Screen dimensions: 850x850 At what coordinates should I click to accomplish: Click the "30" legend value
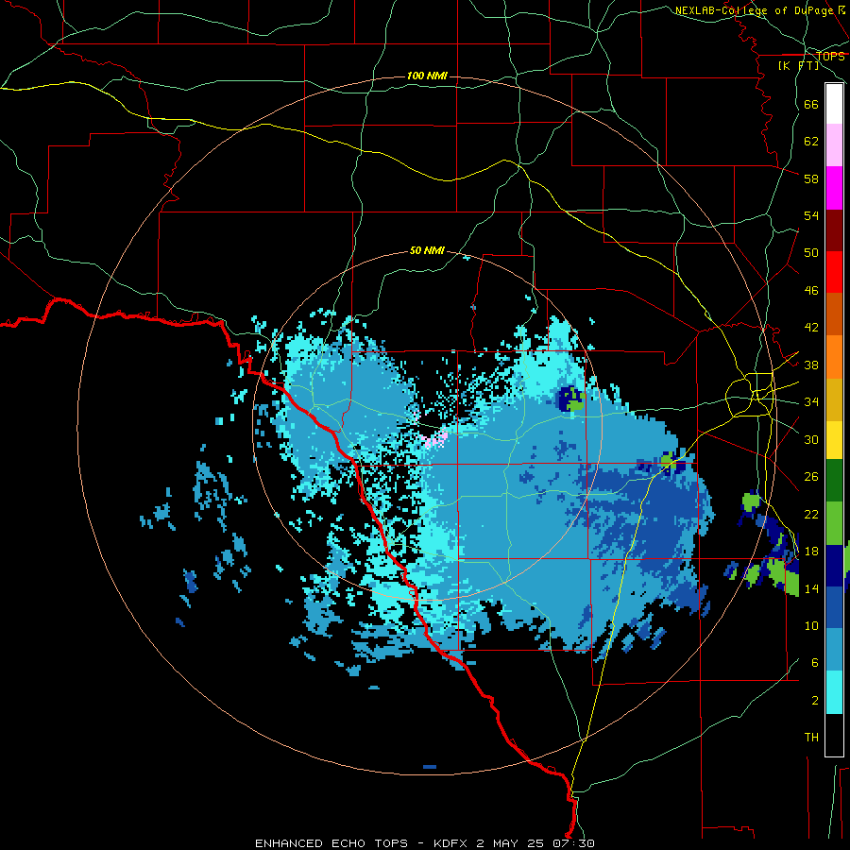(811, 439)
